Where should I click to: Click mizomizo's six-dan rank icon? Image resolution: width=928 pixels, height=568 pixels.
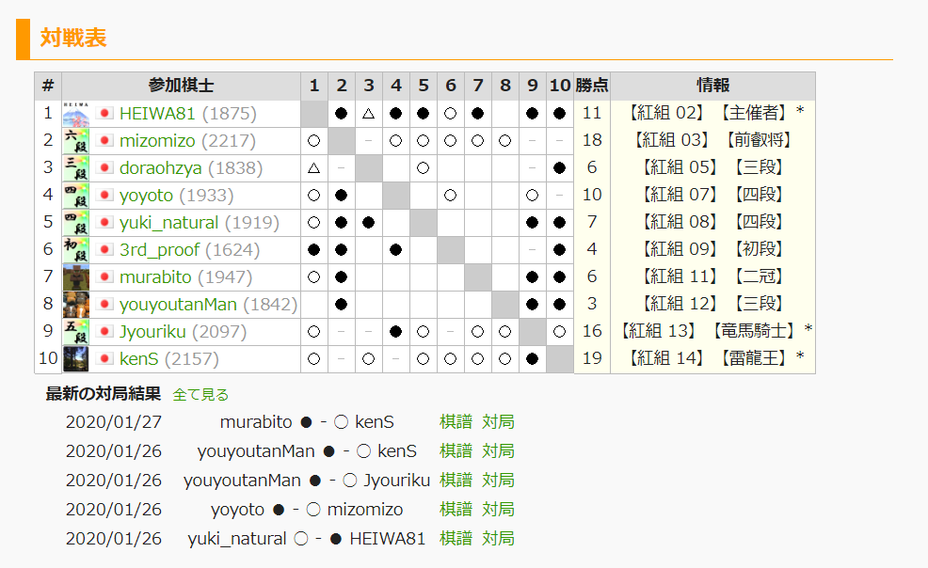point(76,141)
